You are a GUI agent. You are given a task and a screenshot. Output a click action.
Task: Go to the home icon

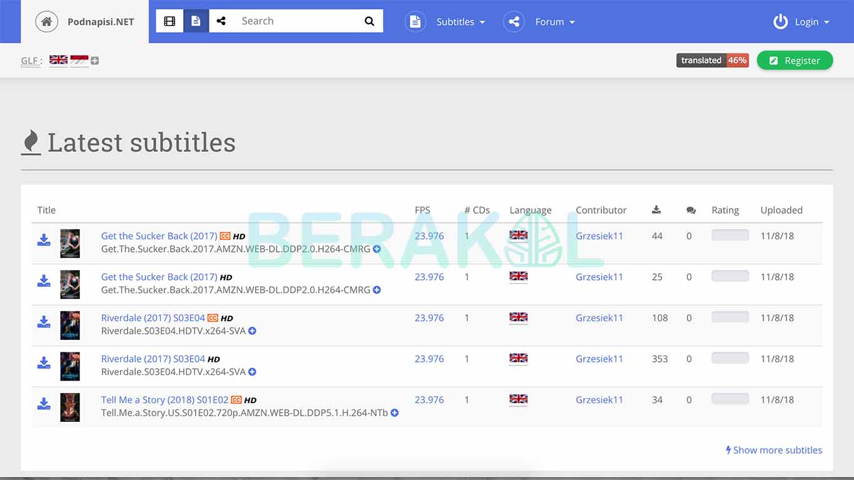pos(46,21)
